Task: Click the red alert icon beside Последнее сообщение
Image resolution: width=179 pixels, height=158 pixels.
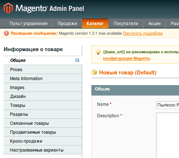Action: click(6, 33)
